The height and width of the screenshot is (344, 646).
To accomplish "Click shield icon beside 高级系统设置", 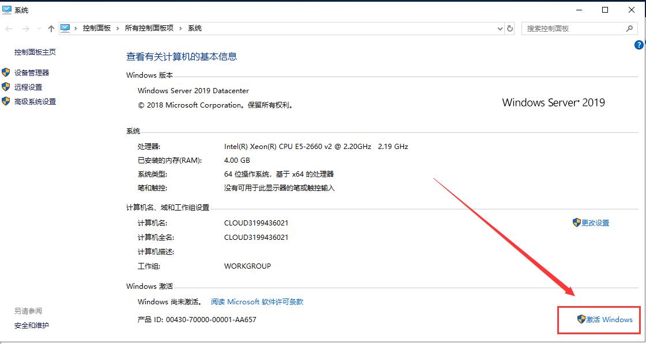I will 6,101.
